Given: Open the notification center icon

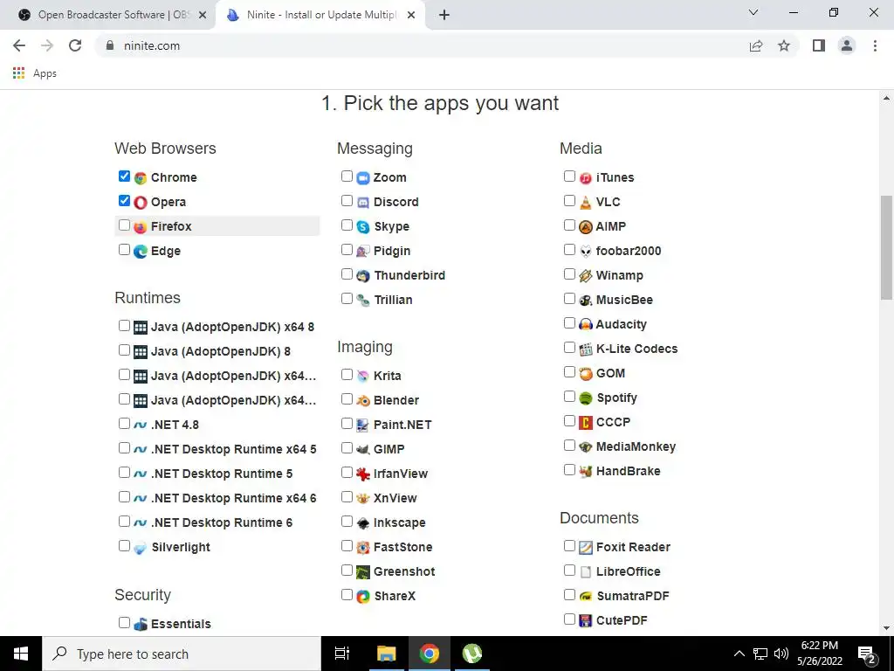Looking at the screenshot, I should coord(867,654).
